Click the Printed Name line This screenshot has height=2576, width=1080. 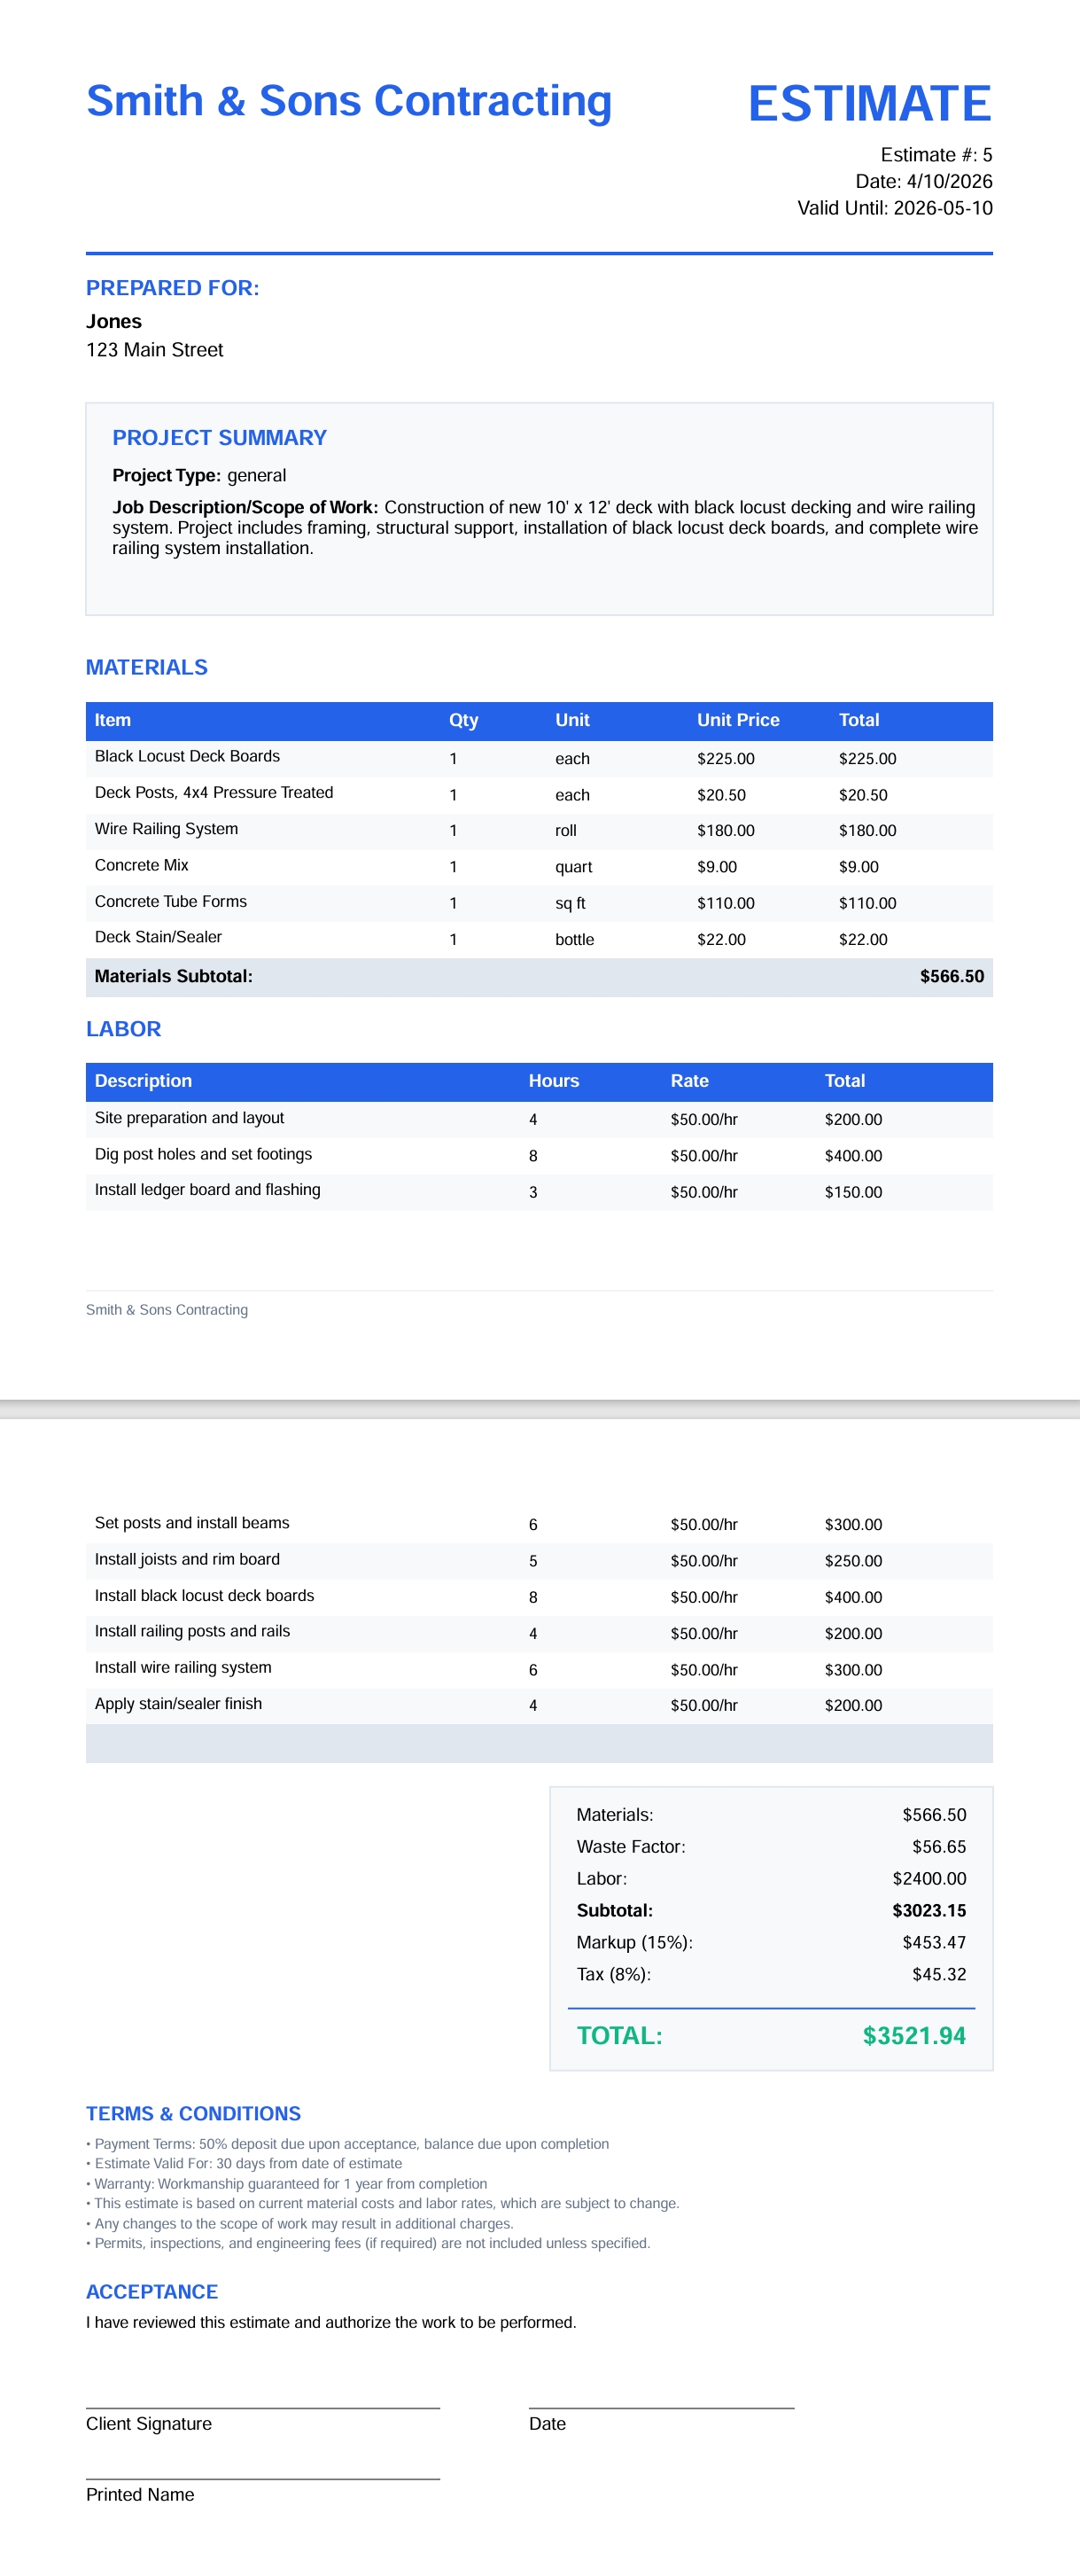pos(263,2480)
